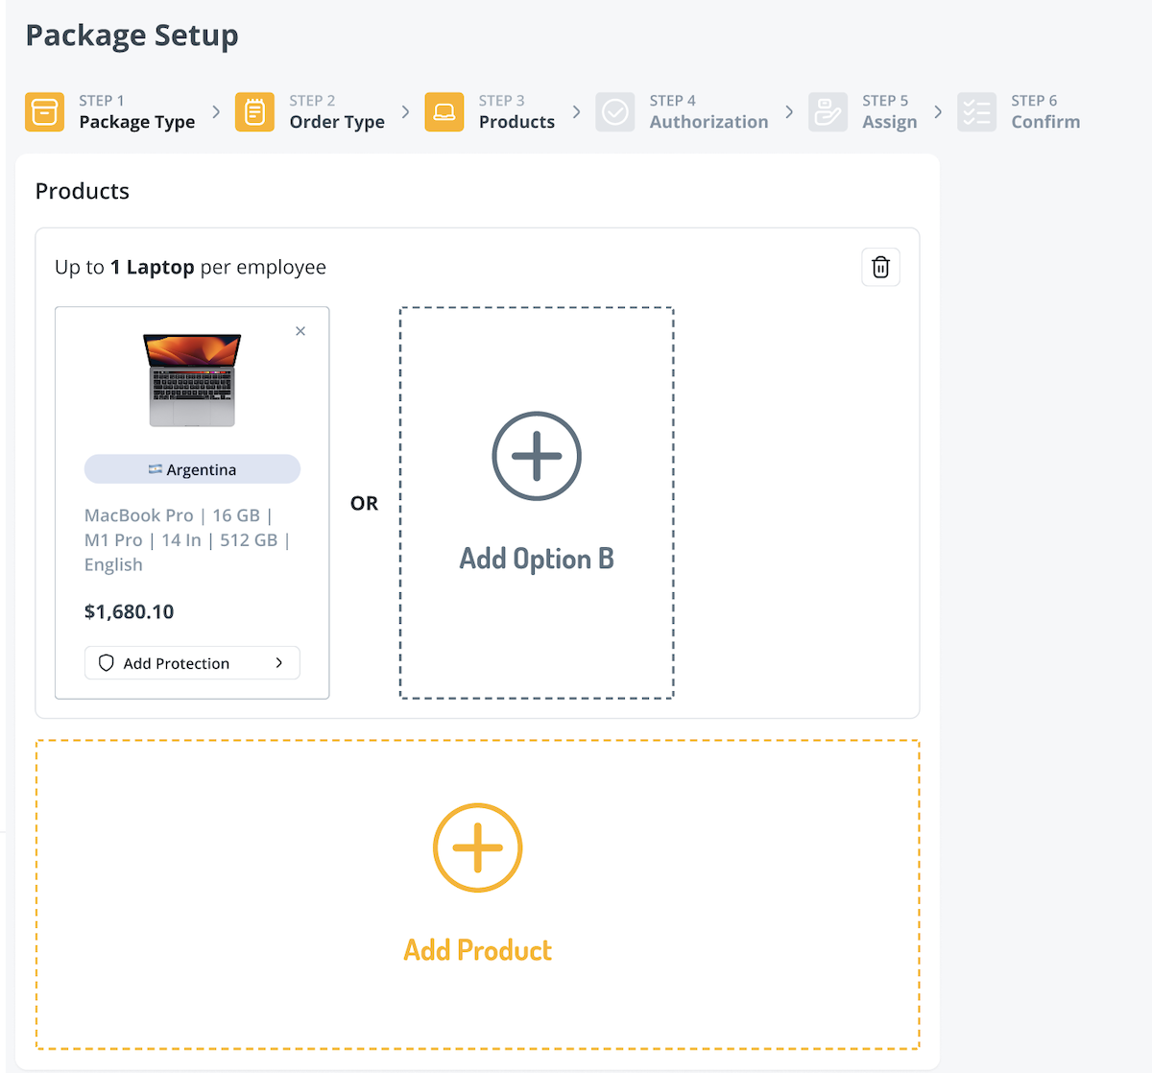
Task: Go back to the Order Type step
Action: [337, 121]
